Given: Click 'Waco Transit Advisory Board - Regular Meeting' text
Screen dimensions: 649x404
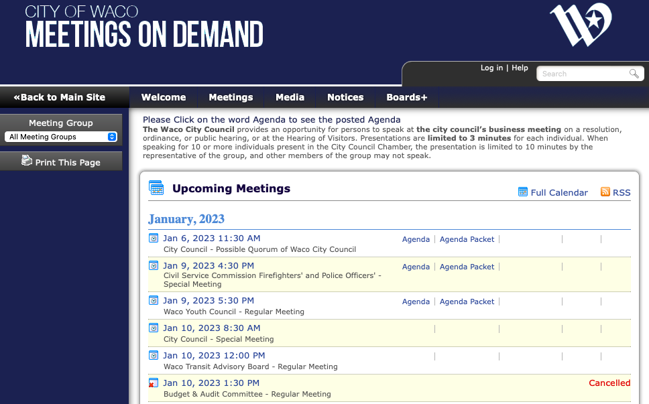Looking at the screenshot, I should point(250,366).
